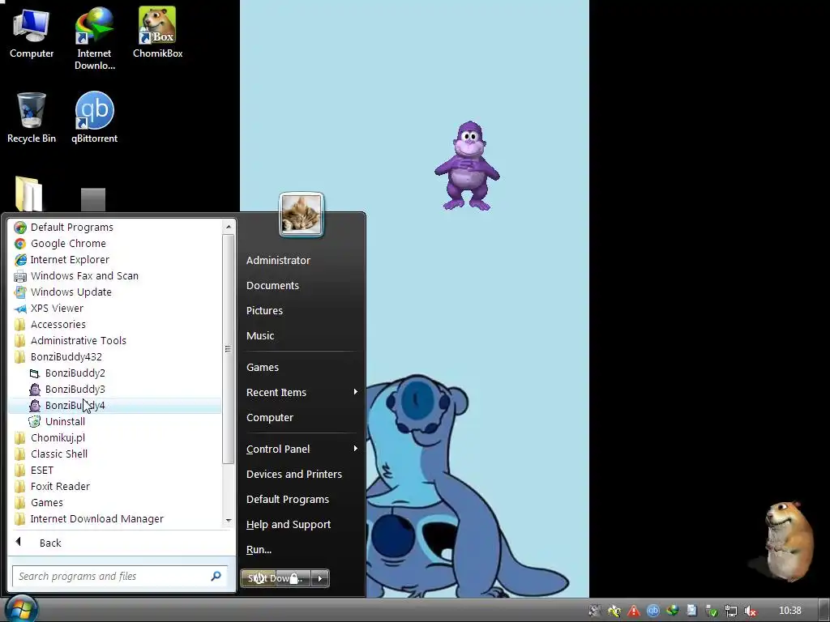Image resolution: width=830 pixels, height=622 pixels.
Task: Click the purple BonziBuddy gorilla character
Action: pos(467,166)
